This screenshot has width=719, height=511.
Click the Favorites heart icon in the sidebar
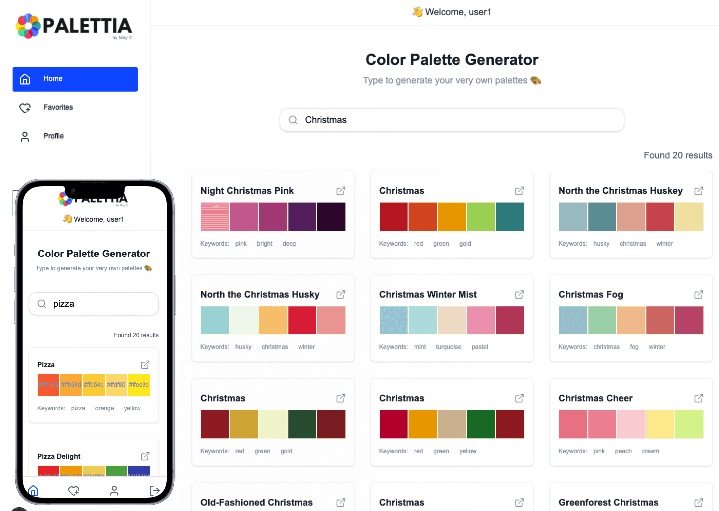[x=25, y=107]
